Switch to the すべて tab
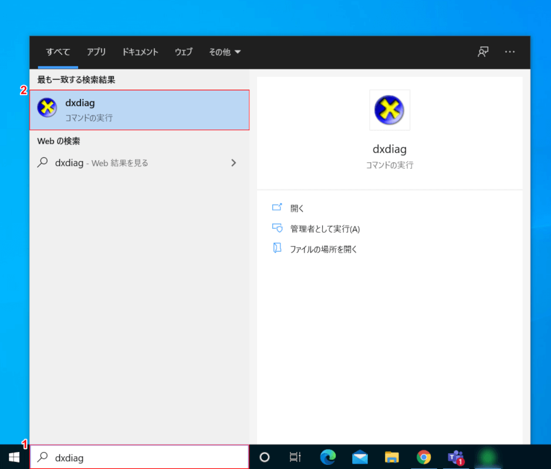The height and width of the screenshot is (469, 551). (x=58, y=52)
